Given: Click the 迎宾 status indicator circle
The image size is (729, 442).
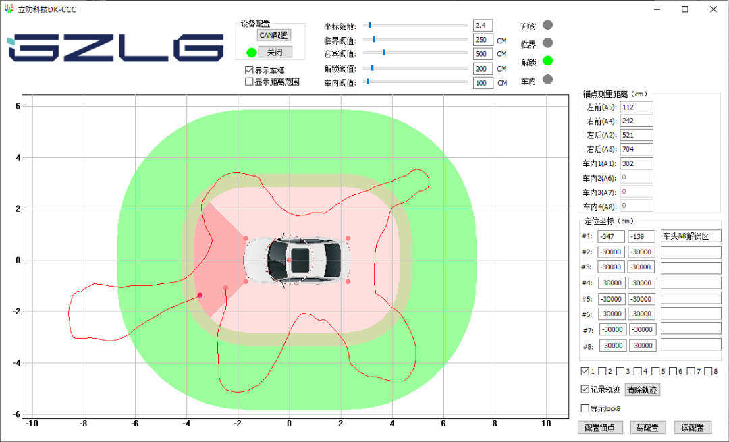Looking at the screenshot, I should [x=547, y=24].
